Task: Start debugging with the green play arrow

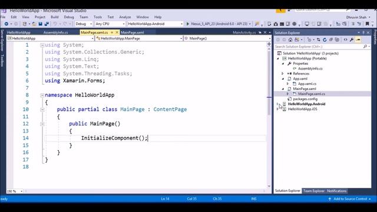Action: coord(188,24)
